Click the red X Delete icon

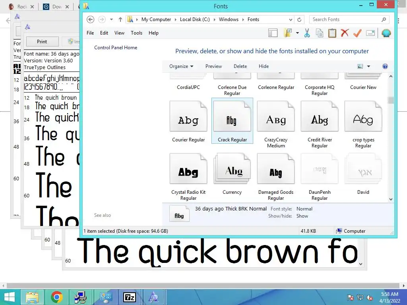pyautogui.click(x=345, y=33)
